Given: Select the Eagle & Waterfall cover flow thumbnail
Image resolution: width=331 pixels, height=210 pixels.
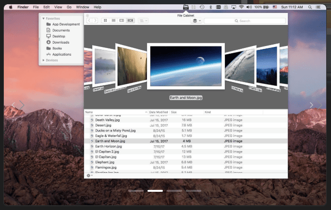Looking at the screenshot, I should [x=132, y=66].
